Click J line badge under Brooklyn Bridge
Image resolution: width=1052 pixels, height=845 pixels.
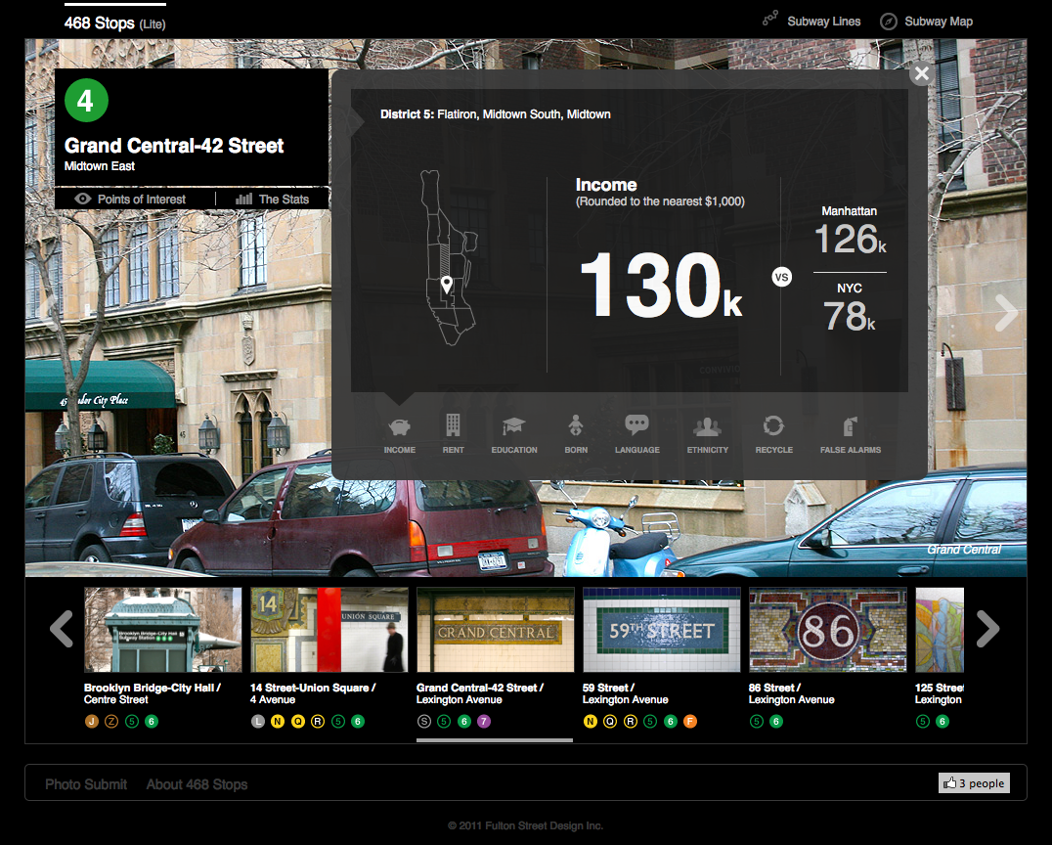[91, 722]
